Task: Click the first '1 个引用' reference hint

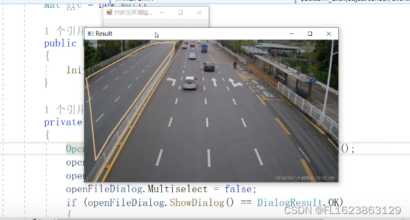Action: [x=64, y=31]
